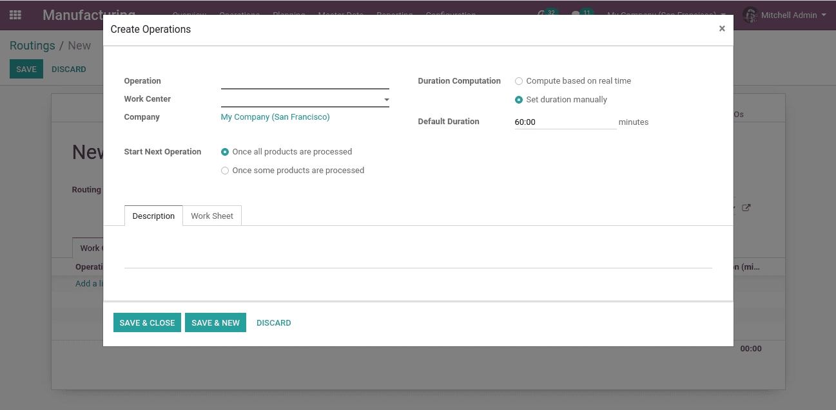Select Compute based on real time

coord(519,81)
